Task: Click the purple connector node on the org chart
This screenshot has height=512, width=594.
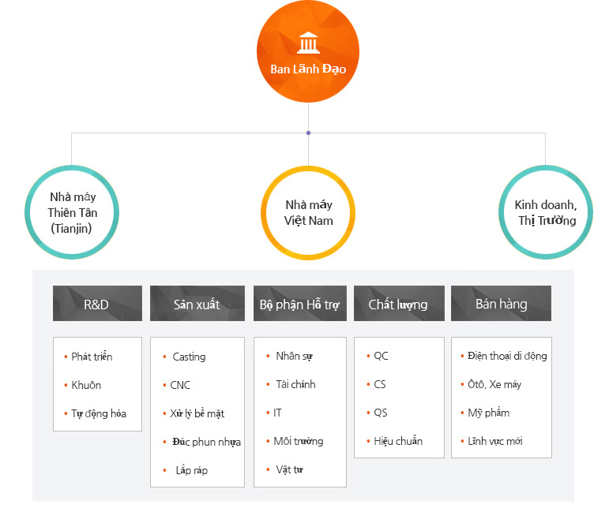Action: pos(308,133)
